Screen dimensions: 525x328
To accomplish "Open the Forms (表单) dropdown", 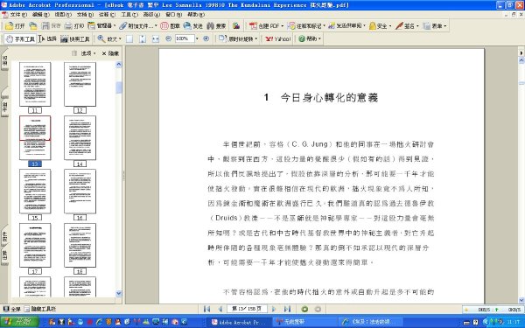I will pyautogui.click(x=445, y=25).
